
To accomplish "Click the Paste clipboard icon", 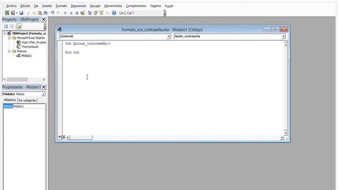I will 40,13.
